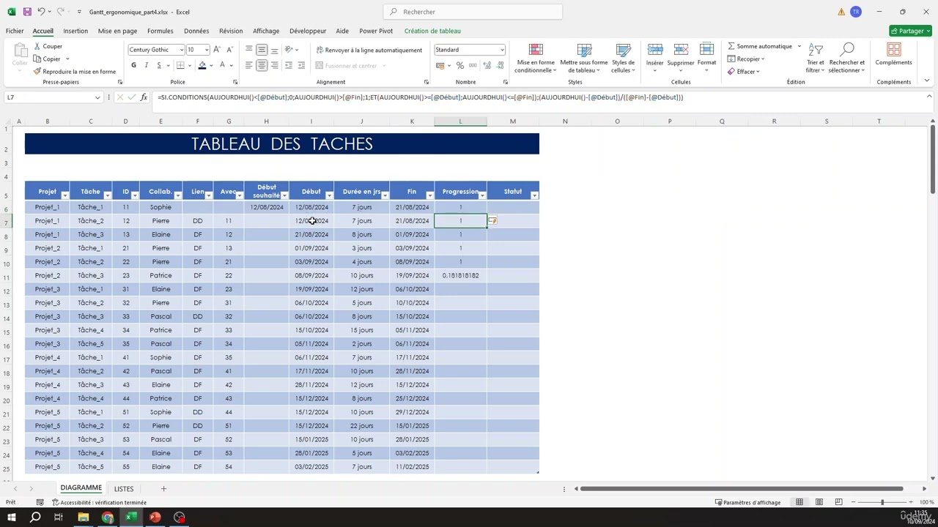Switch to the Insertion tab

75,31
